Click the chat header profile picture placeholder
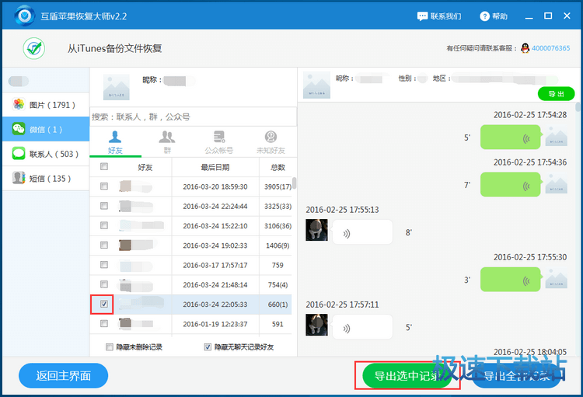The height and width of the screenshot is (397, 583). click(x=316, y=85)
